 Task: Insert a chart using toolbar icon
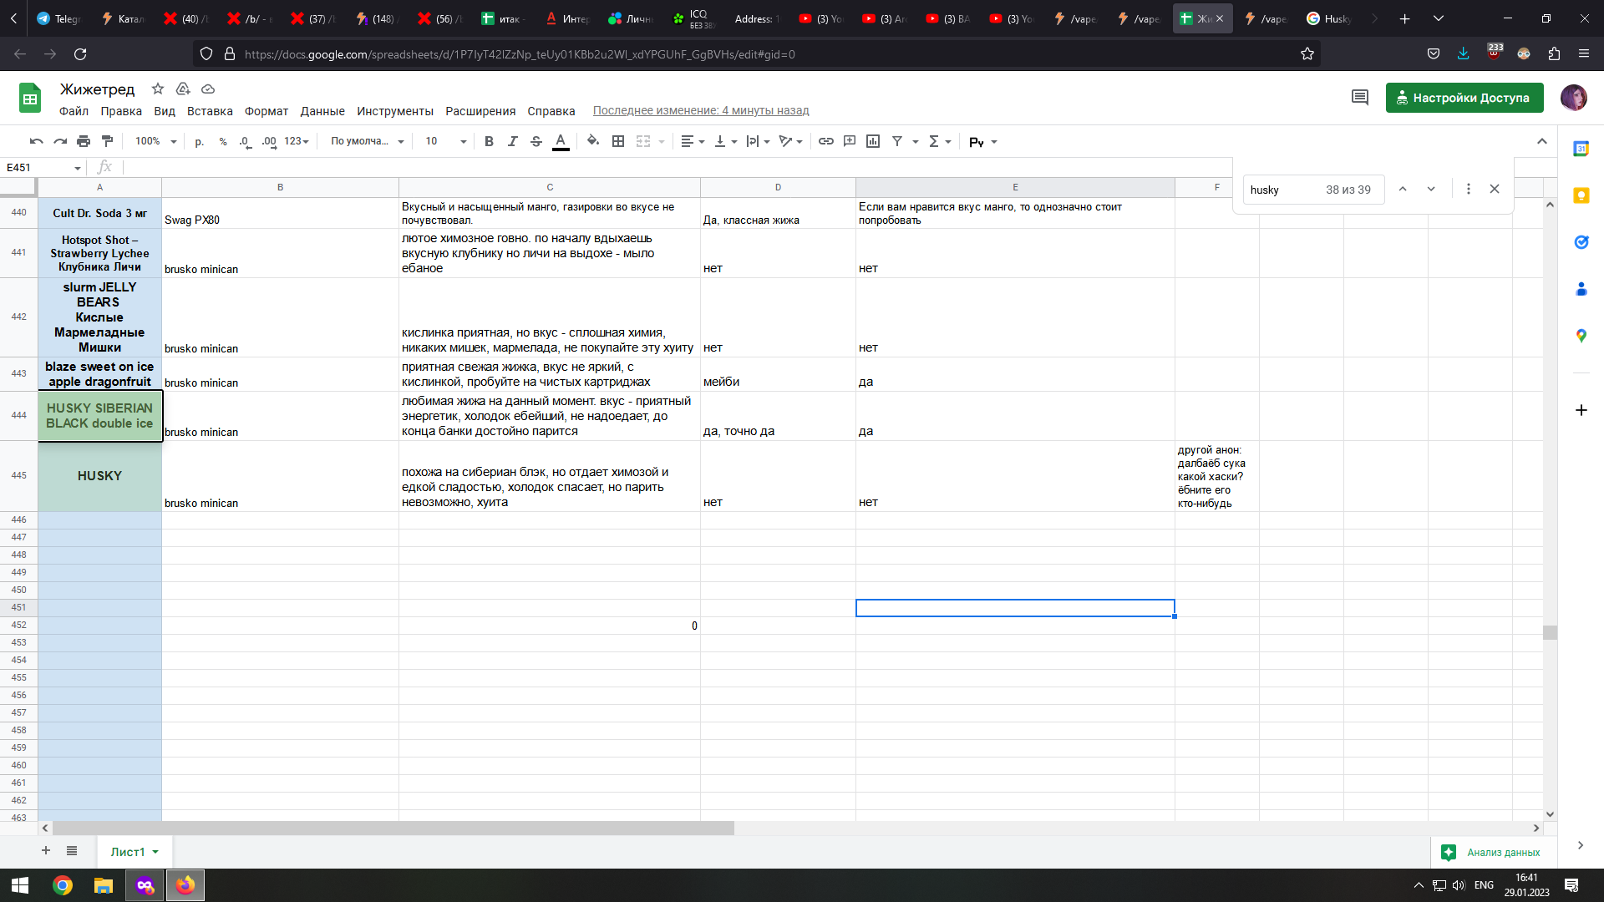click(x=873, y=142)
